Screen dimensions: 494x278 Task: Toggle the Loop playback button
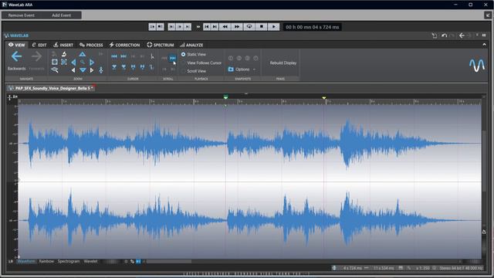249,27
